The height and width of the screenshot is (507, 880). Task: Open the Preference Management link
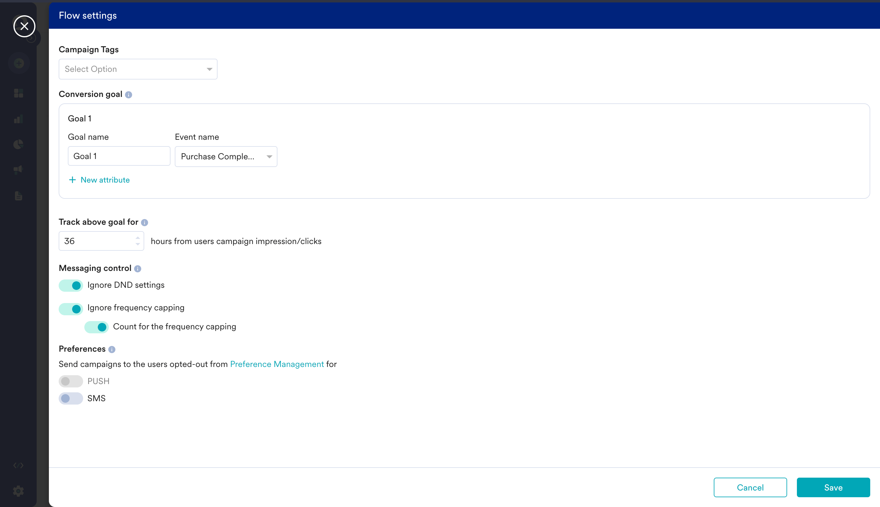coord(277,364)
